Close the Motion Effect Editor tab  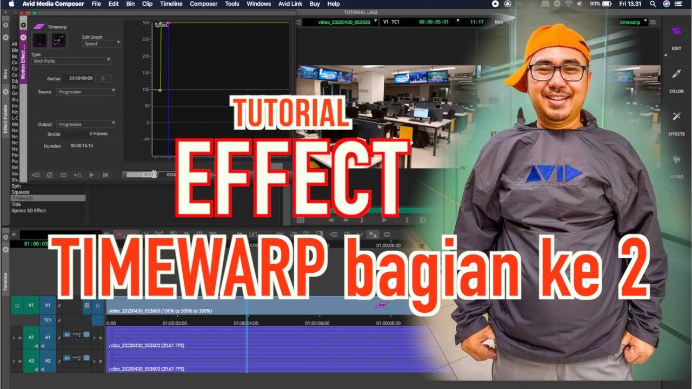[23, 38]
